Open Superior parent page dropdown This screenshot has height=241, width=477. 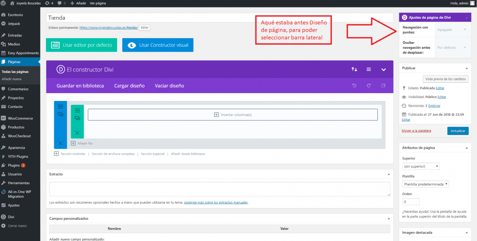(421, 166)
